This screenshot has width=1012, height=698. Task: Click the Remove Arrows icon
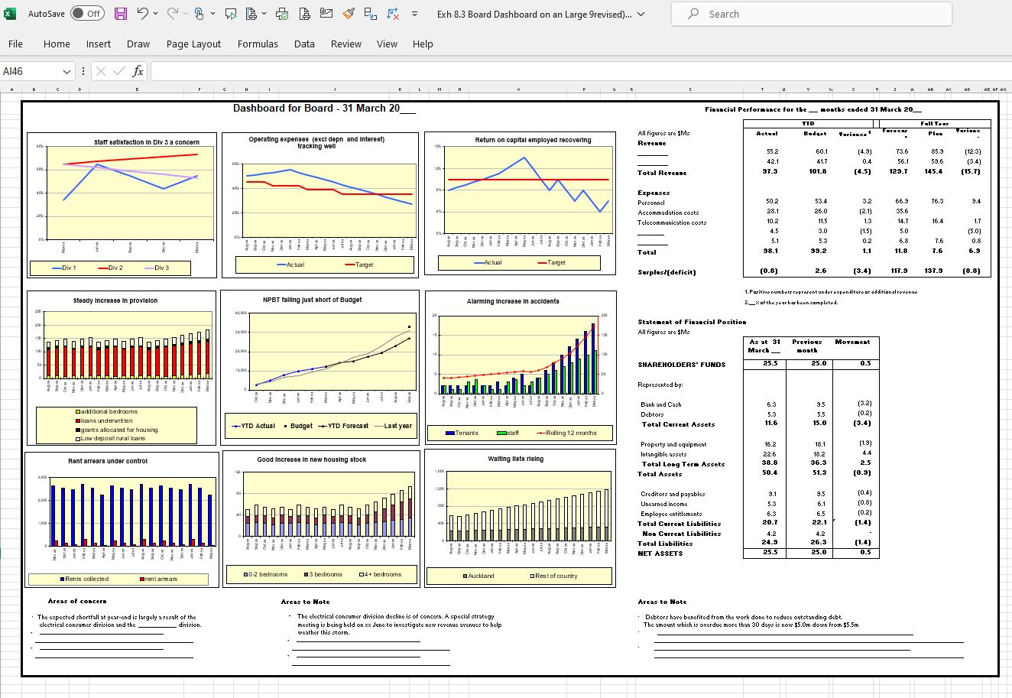coord(393,14)
